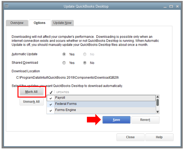Set Automatic Update to No
Screen dimensions: 184x150
[x=85, y=54]
